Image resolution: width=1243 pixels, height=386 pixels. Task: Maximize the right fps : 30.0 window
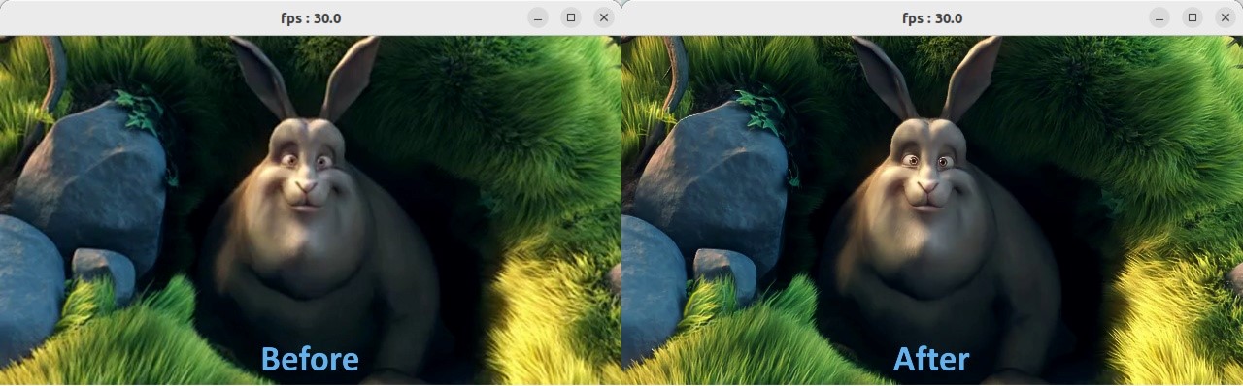point(1193,17)
